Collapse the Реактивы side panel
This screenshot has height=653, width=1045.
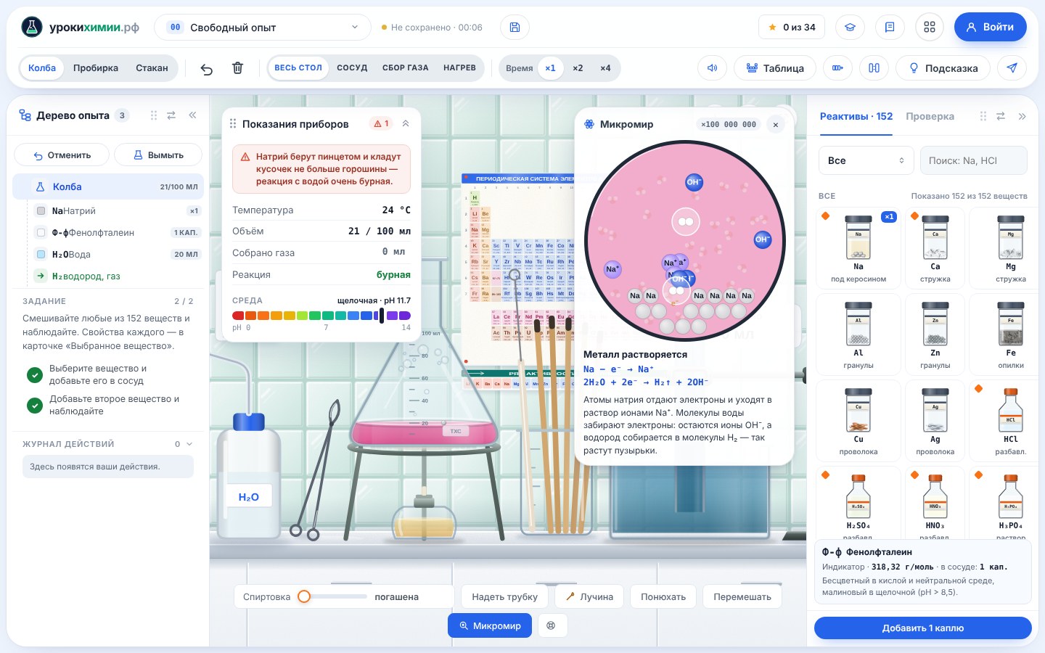pos(1022,116)
